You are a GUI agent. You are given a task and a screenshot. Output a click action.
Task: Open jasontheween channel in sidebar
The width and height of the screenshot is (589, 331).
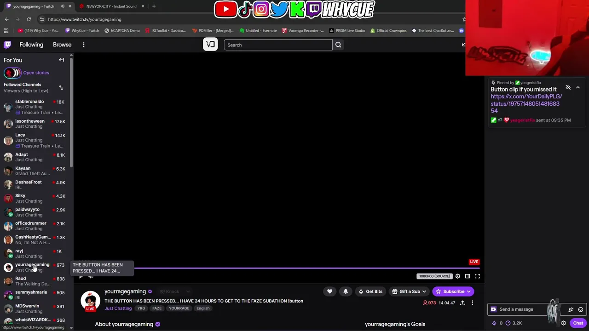(x=35, y=124)
